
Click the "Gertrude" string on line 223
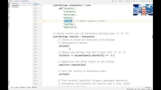coord(69,15)
